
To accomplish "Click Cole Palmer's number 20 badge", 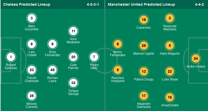I will click(x=73, y=57).
